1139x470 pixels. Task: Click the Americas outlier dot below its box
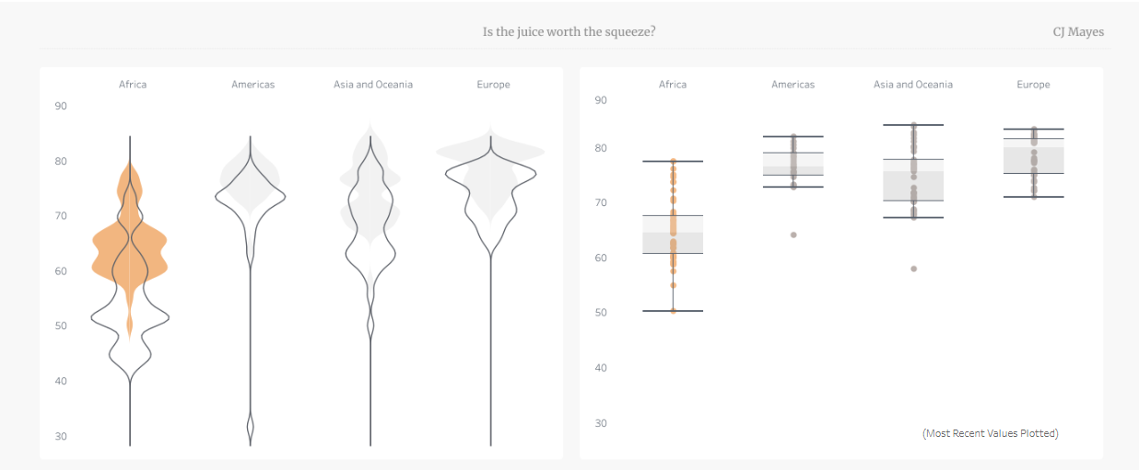793,235
